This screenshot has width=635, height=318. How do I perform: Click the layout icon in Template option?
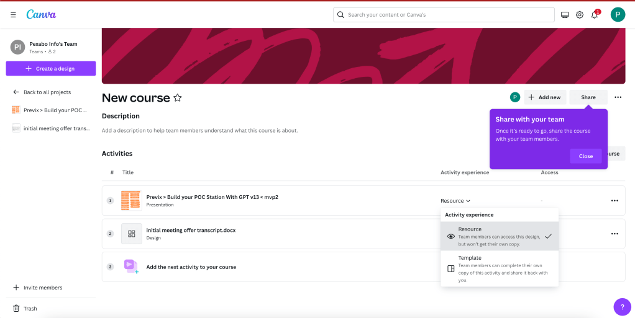pos(450,268)
